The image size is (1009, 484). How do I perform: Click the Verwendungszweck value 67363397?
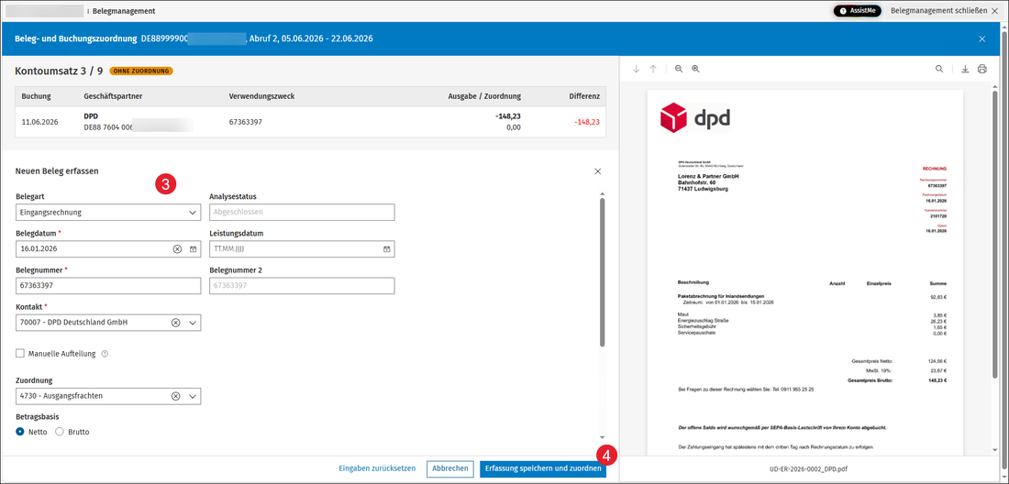coord(246,122)
